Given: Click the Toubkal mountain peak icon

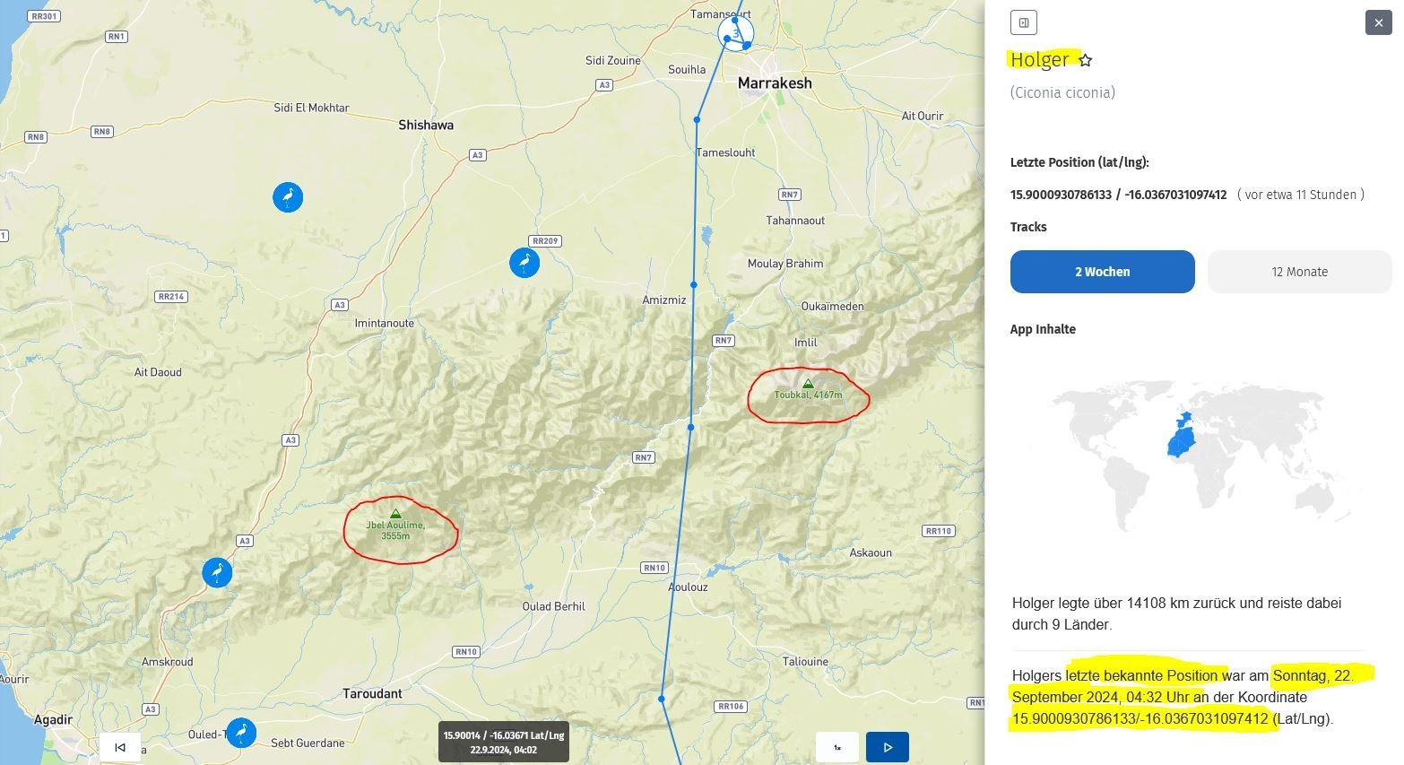Looking at the screenshot, I should pyautogui.click(x=808, y=384).
